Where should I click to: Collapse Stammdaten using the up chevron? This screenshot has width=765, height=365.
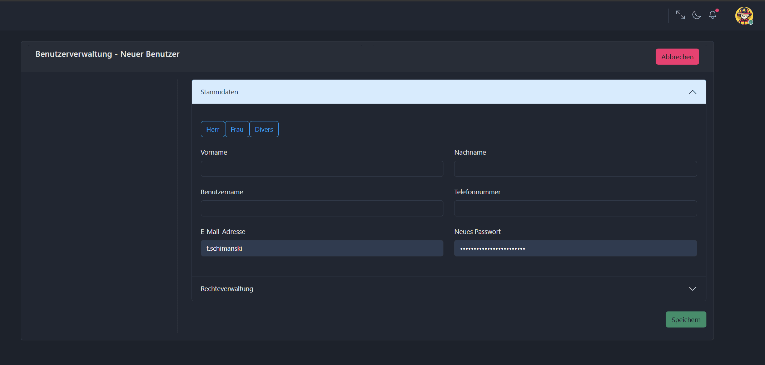[x=692, y=92]
